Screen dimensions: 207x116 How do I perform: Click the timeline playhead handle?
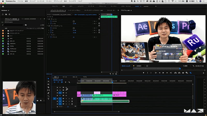coord(112,82)
